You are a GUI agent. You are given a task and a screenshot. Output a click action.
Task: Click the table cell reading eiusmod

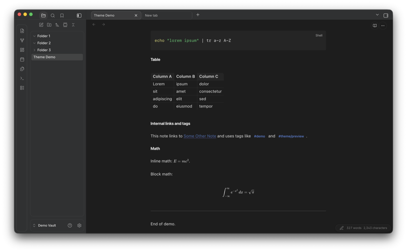[186, 106]
